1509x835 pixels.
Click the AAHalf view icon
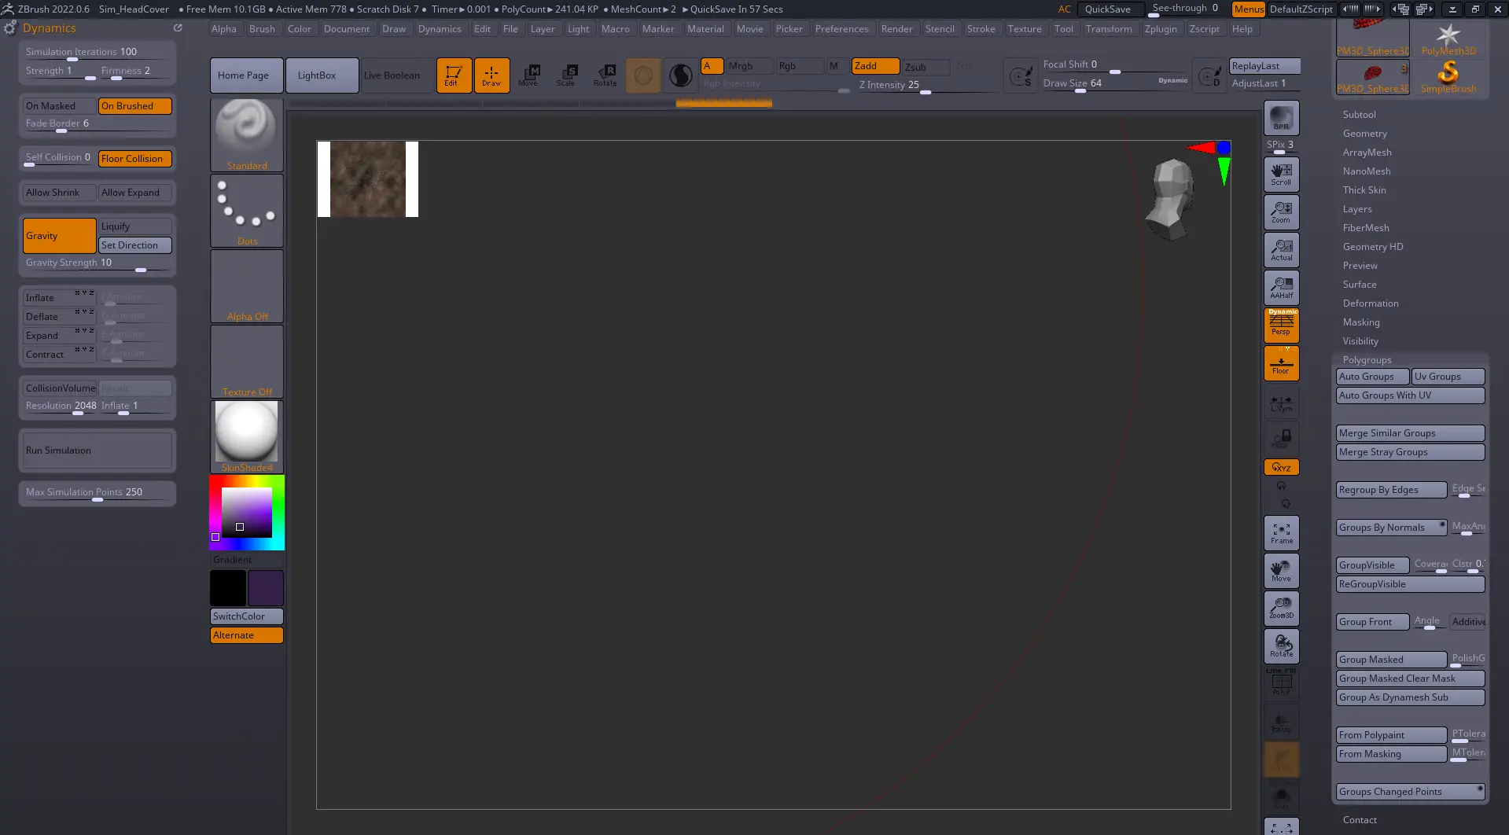coord(1281,288)
